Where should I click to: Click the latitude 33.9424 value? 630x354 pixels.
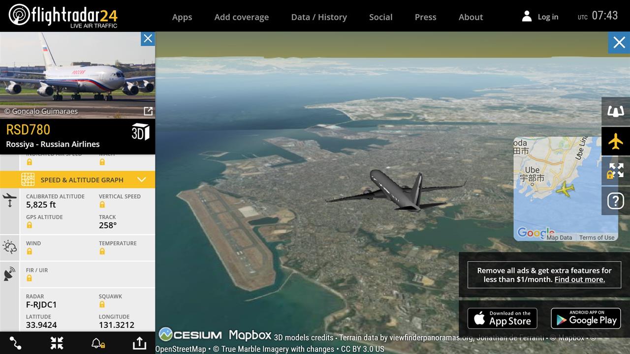pyautogui.click(x=41, y=325)
